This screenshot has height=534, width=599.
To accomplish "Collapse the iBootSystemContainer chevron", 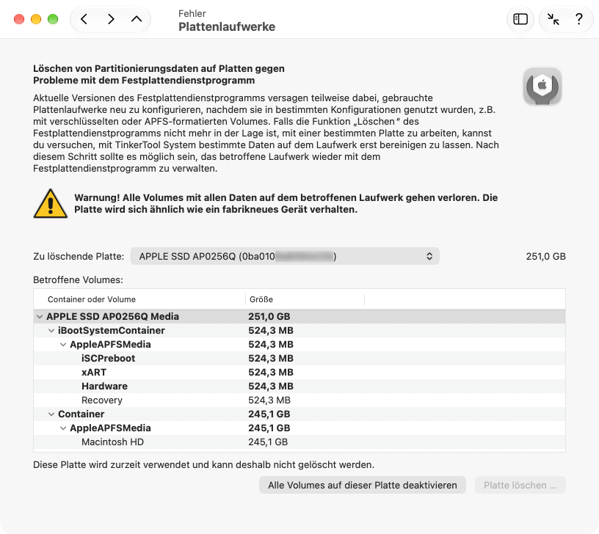I will pos(51,331).
